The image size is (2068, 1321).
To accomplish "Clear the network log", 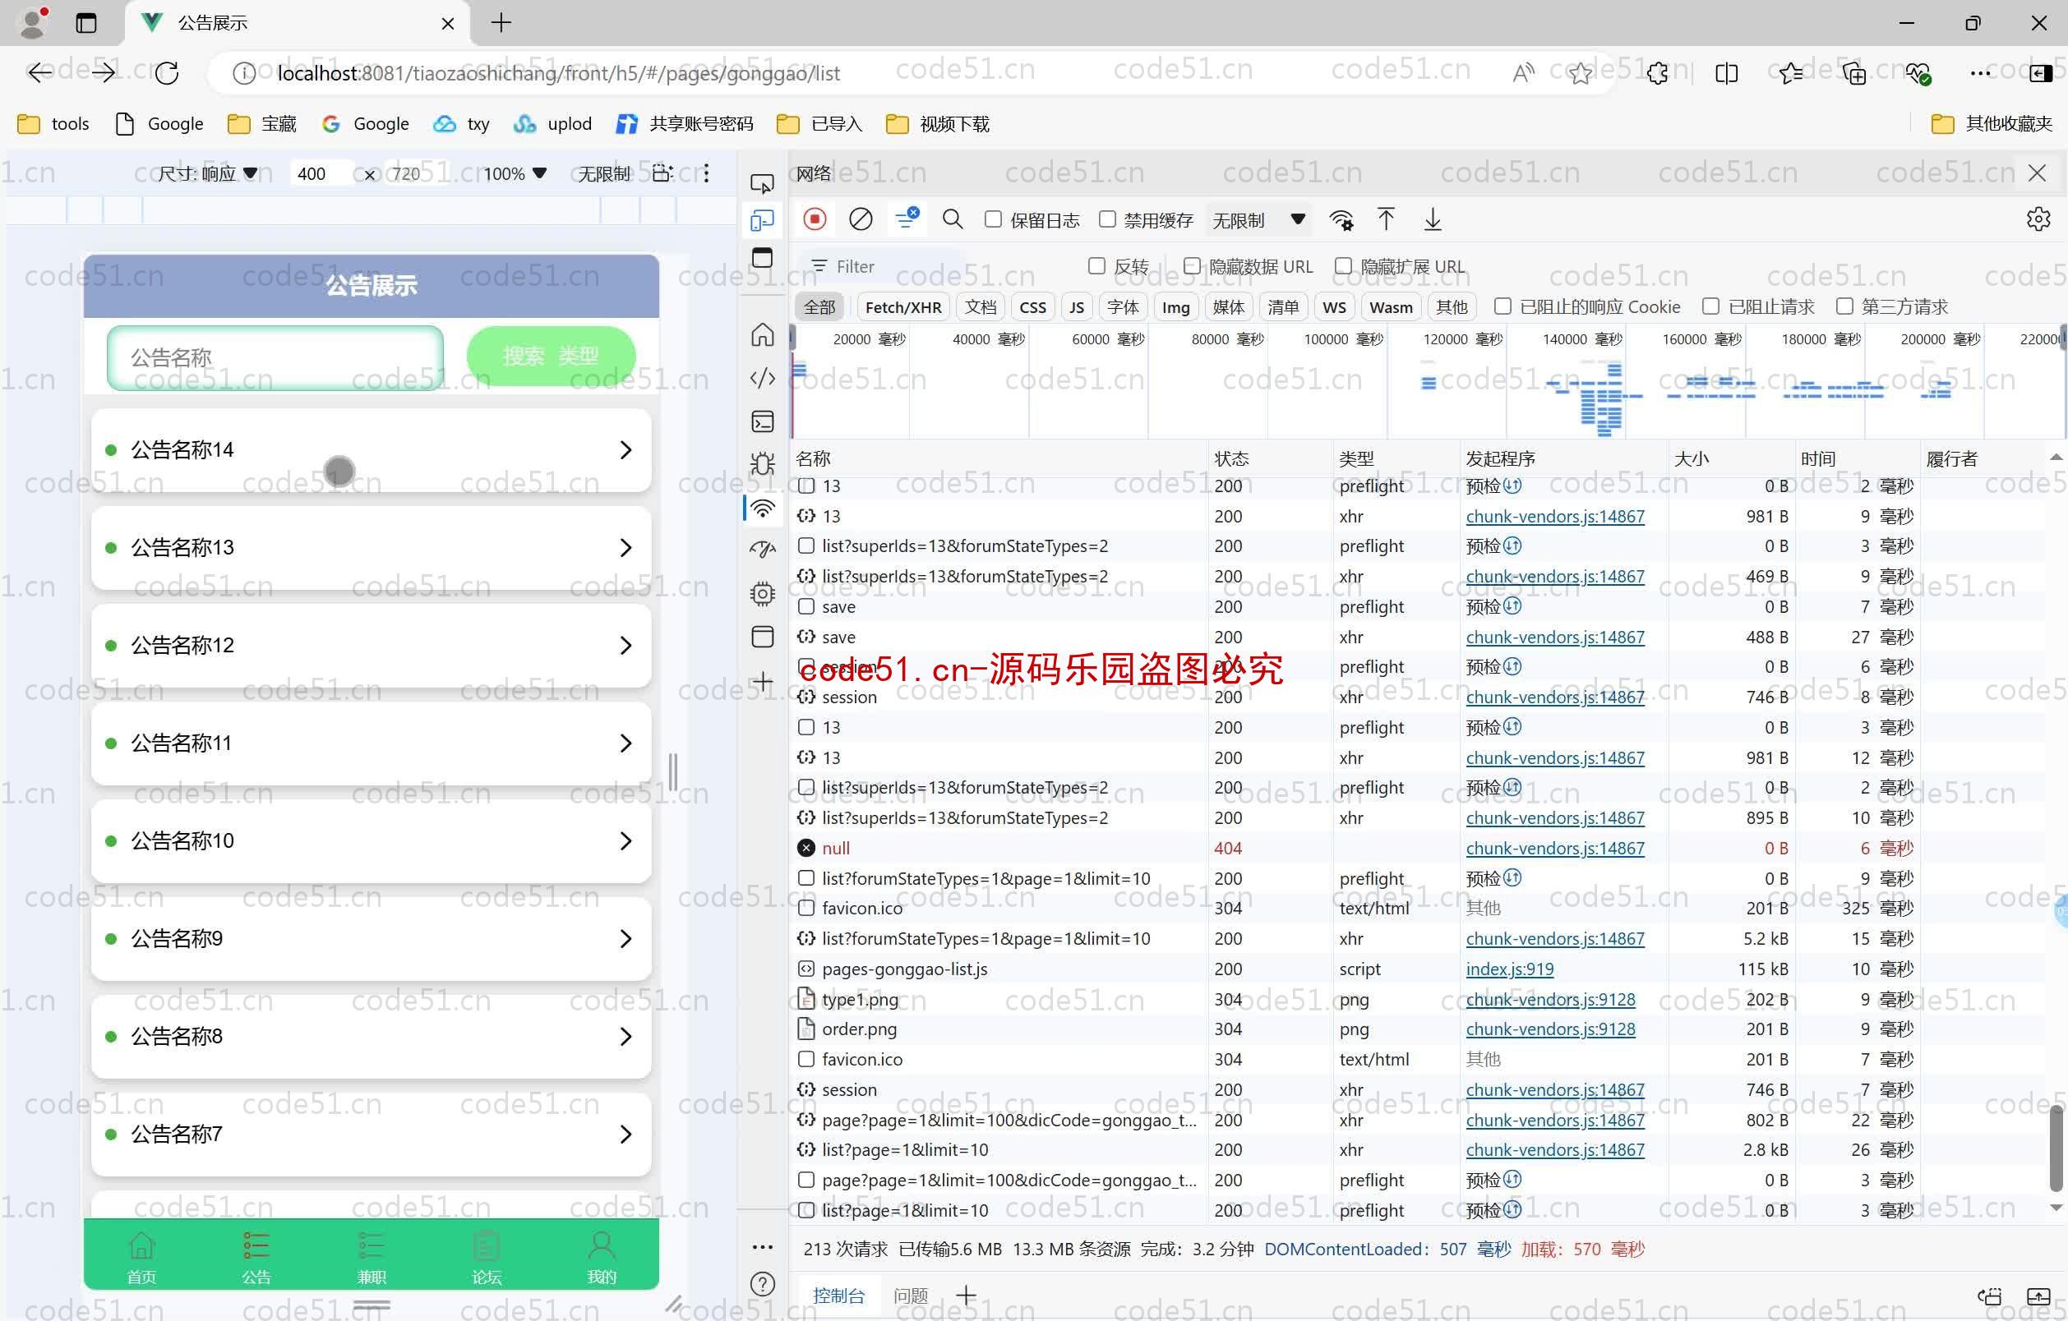I will 861,219.
